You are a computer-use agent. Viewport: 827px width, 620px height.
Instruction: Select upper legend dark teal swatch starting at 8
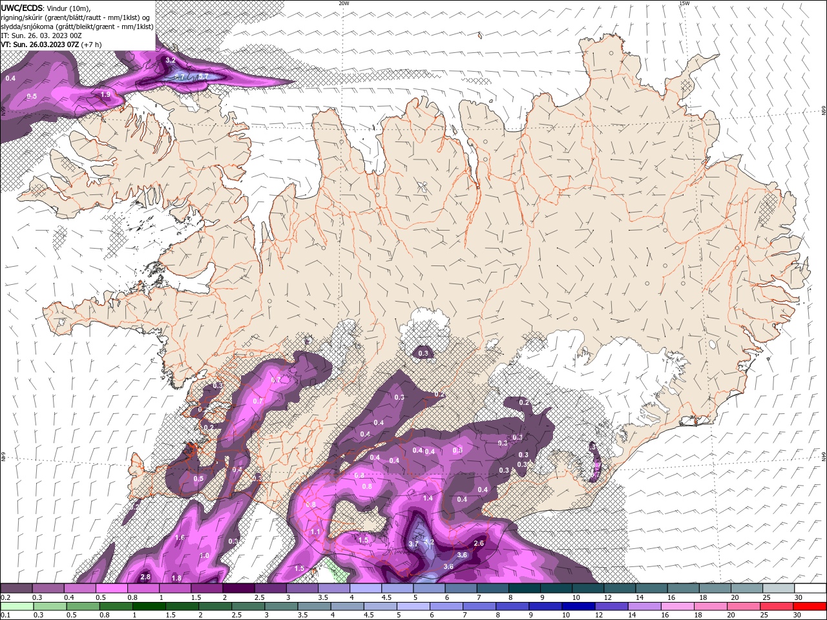click(x=525, y=588)
